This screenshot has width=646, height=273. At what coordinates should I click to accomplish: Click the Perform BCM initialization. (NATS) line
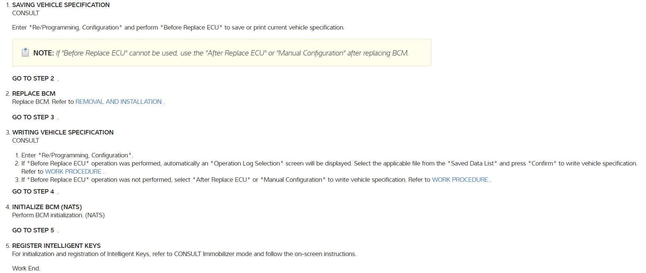tap(58, 215)
